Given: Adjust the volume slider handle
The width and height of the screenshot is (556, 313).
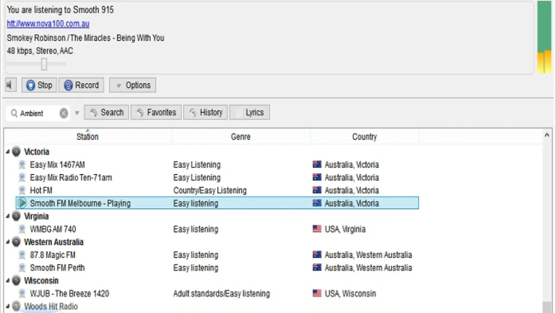Looking at the screenshot, I should coord(44,64).
